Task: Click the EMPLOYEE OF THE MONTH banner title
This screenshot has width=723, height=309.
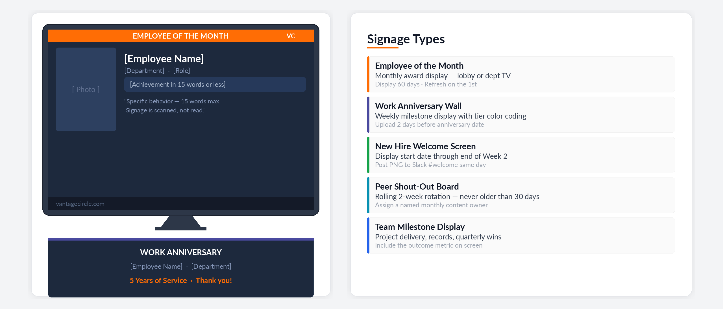Action: pos(181,36)
